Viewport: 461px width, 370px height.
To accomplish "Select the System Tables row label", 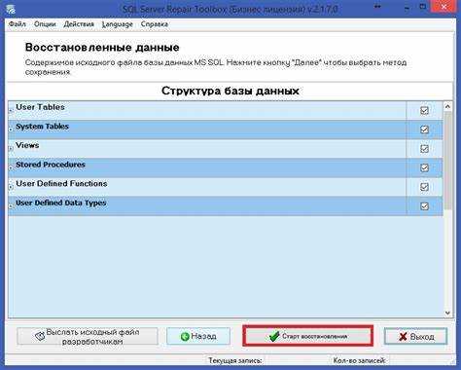I will pyautogui.click(x=43, y=127).
